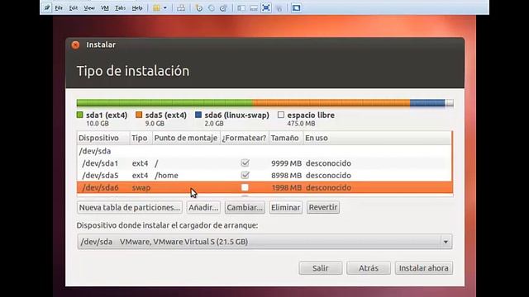The width and height of the screenshot is (529, 297).
Task: Click the /home mount point cell
Action: (x=166, y=176)
